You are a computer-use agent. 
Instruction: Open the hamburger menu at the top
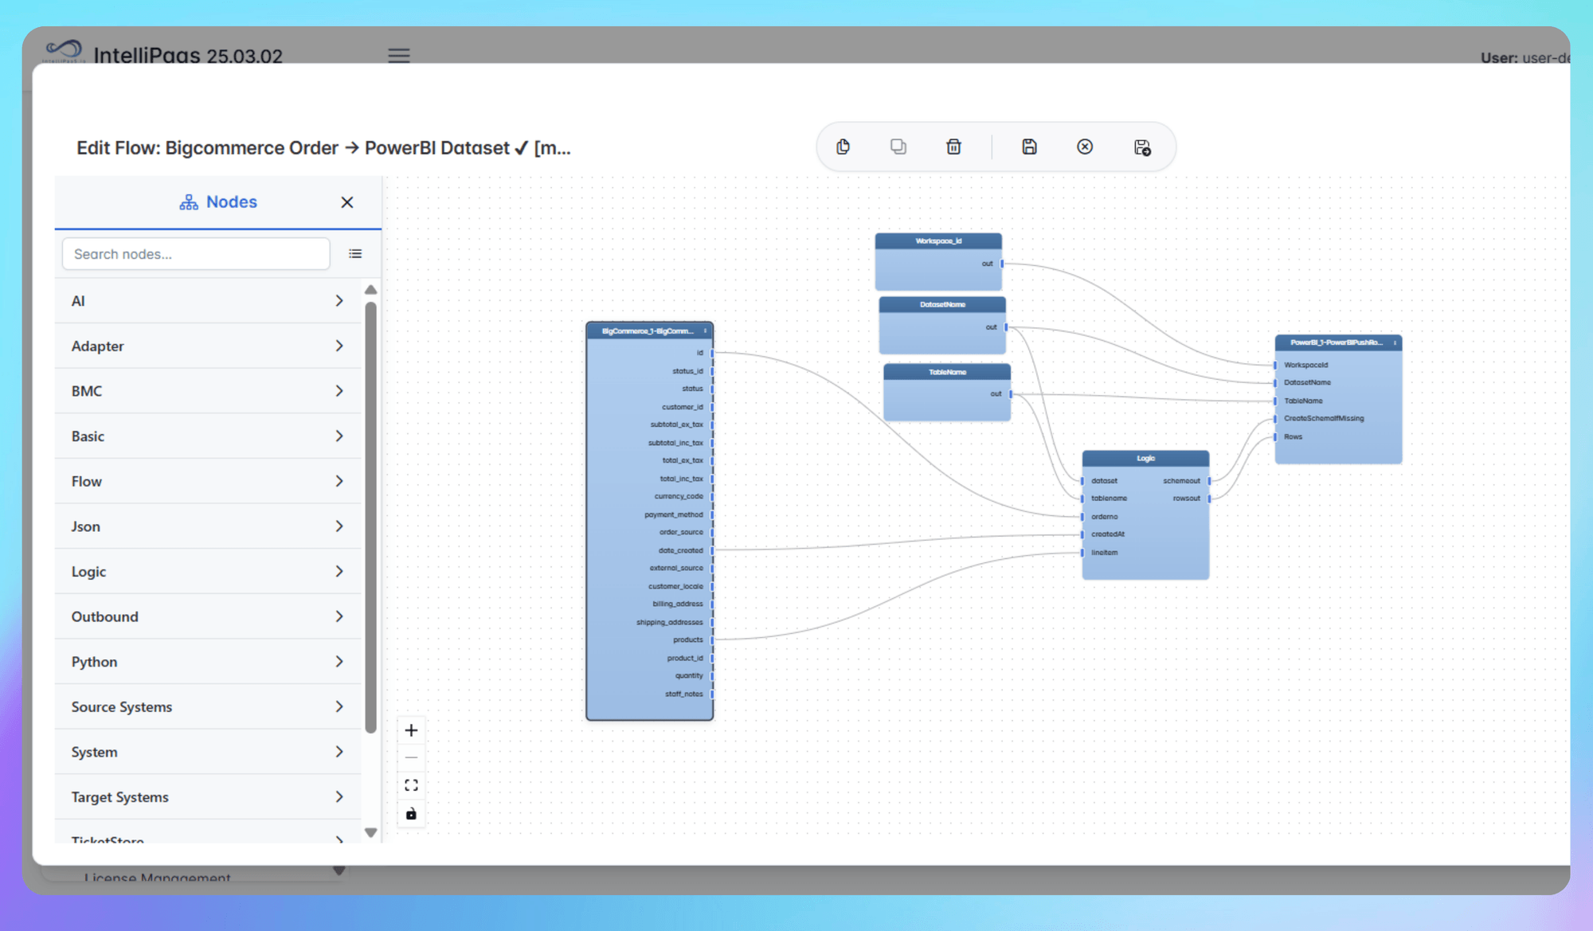pos(398,55)
